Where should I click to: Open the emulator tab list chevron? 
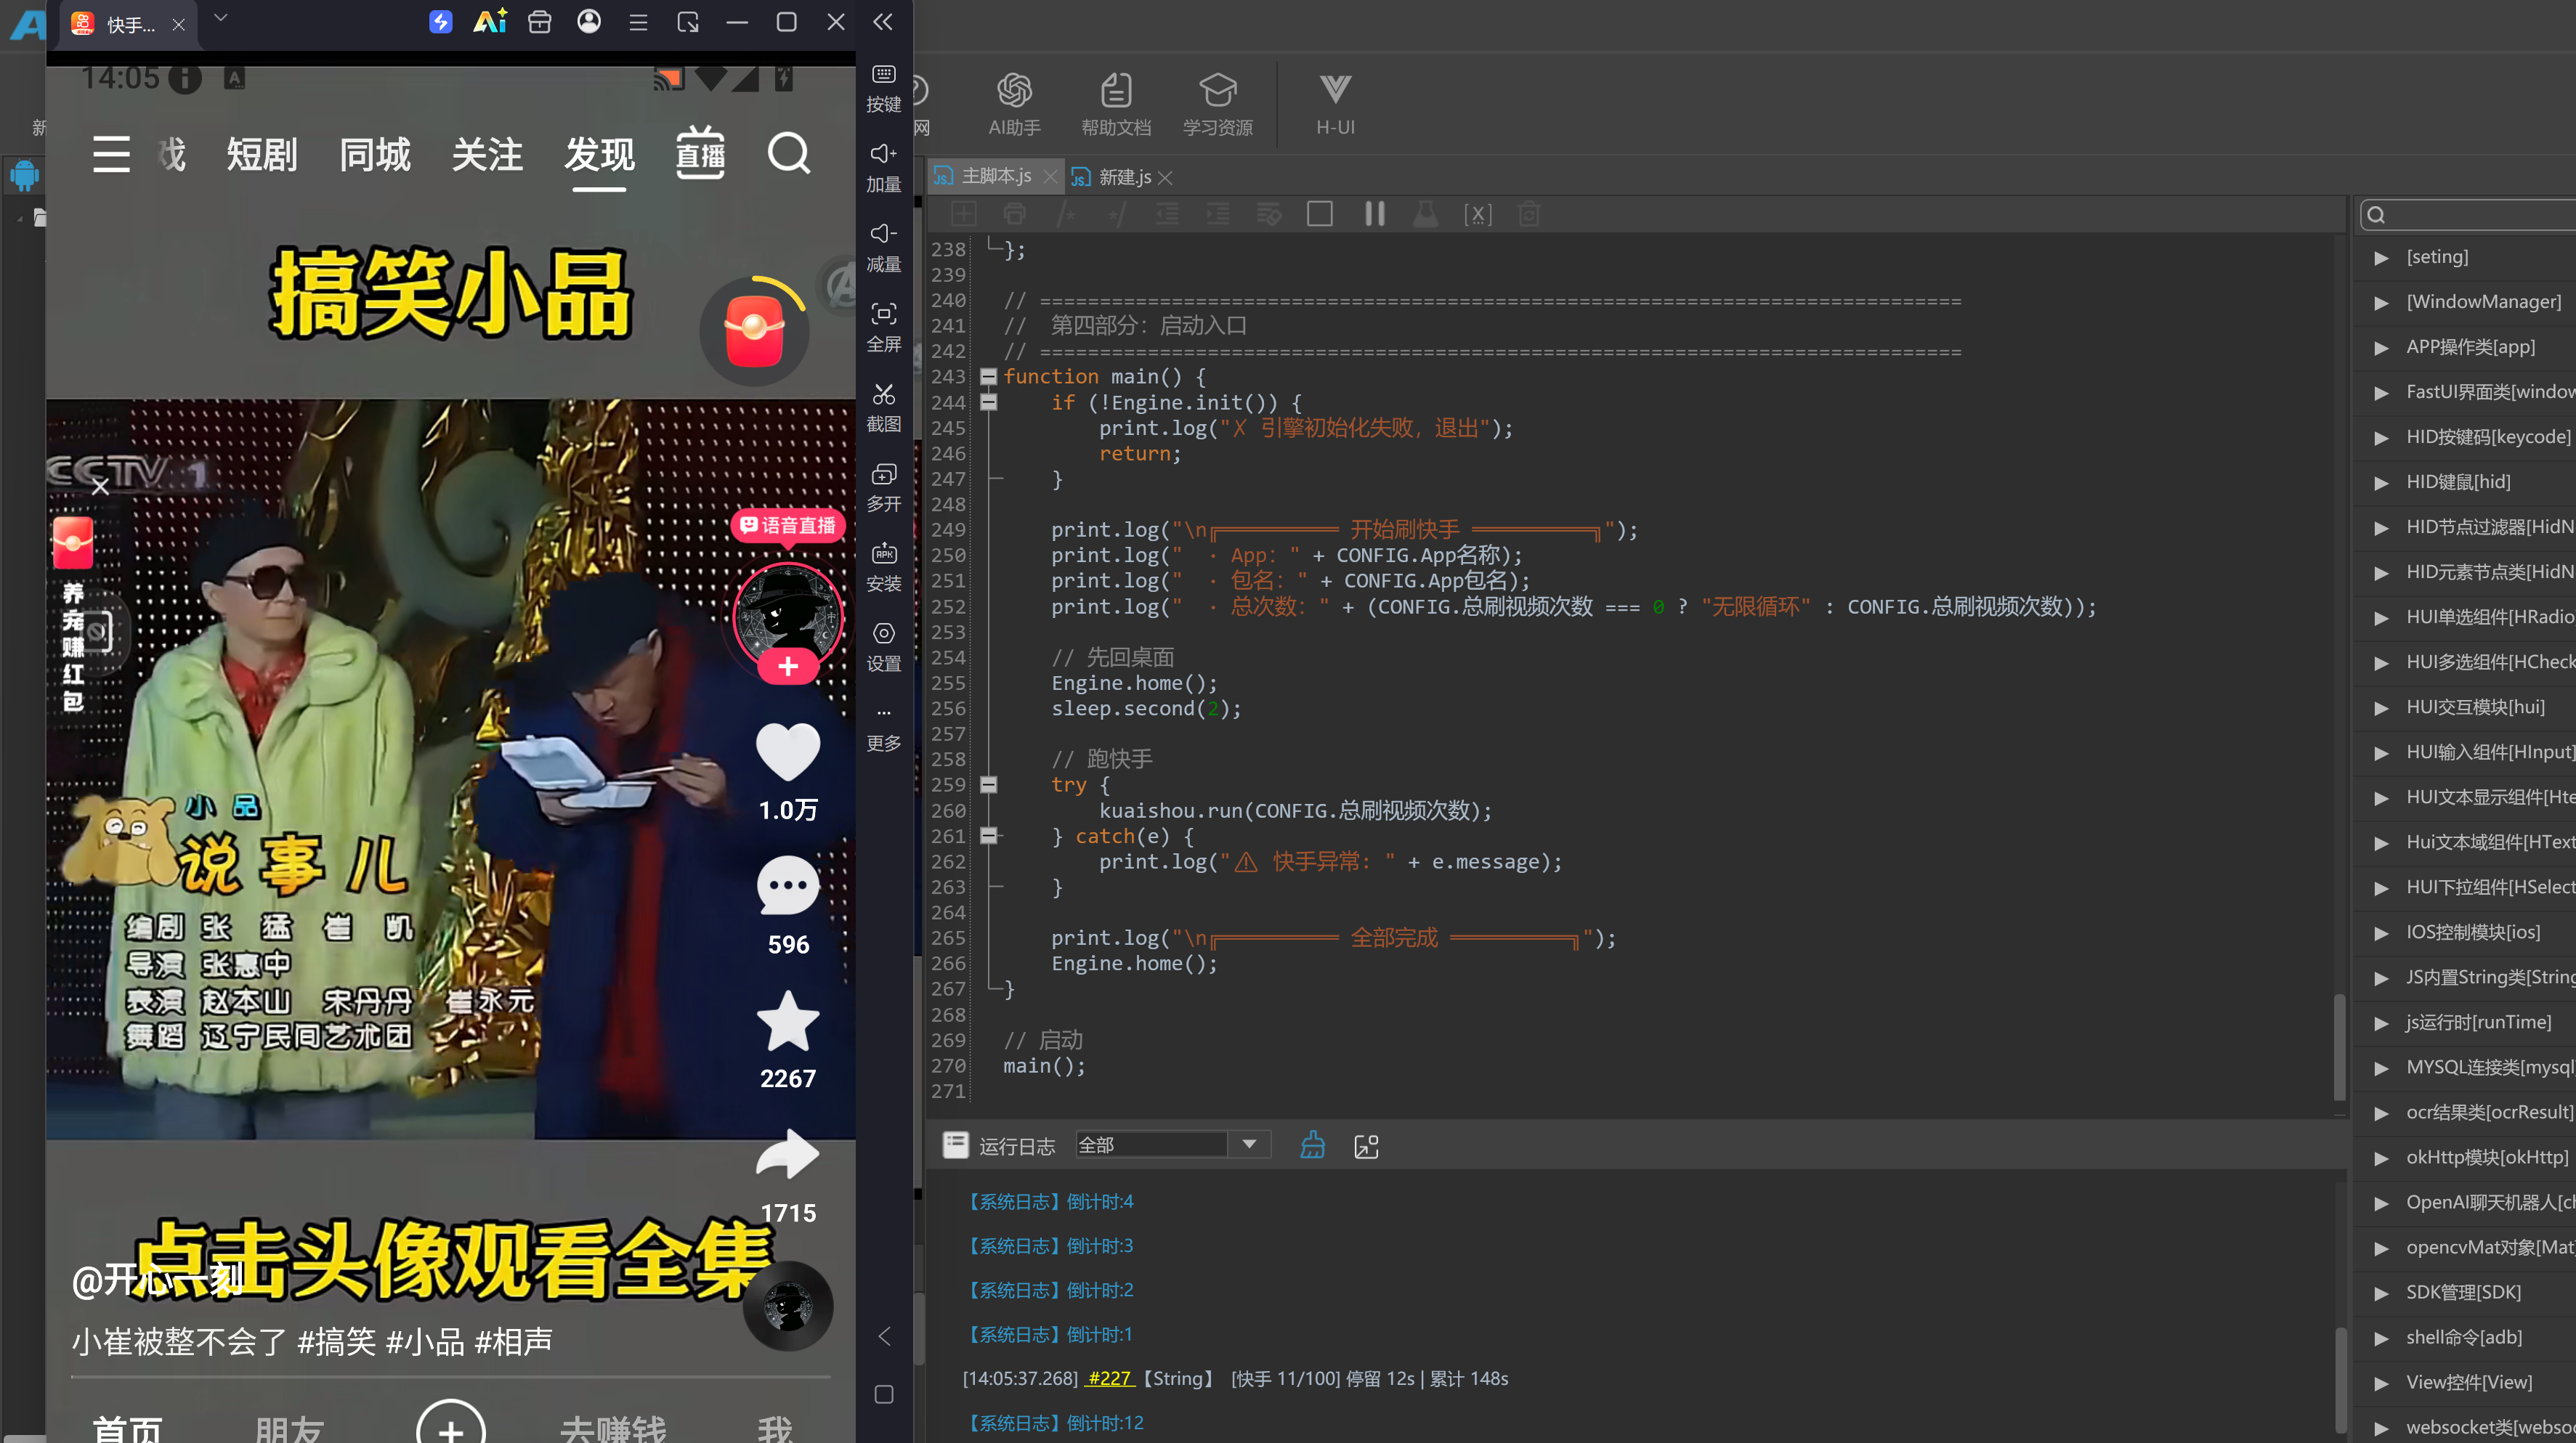(221, 18)
